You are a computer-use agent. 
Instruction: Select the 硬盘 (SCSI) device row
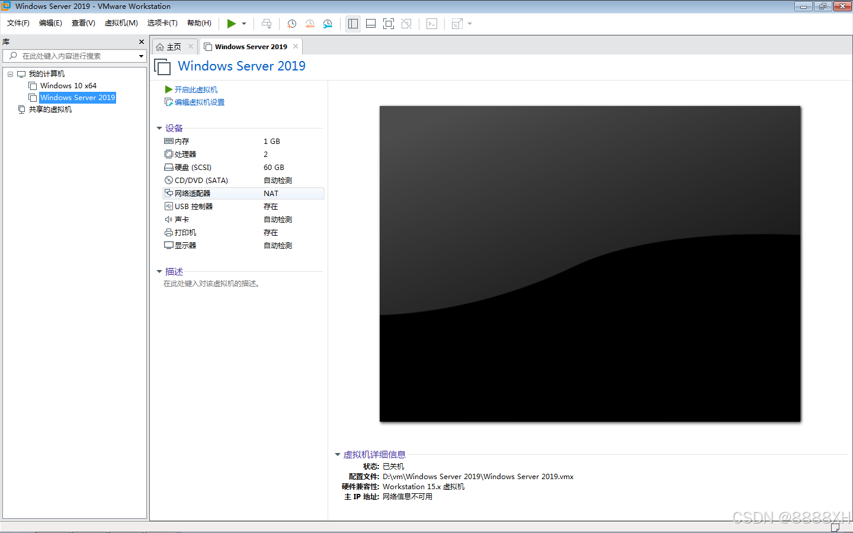243,168
